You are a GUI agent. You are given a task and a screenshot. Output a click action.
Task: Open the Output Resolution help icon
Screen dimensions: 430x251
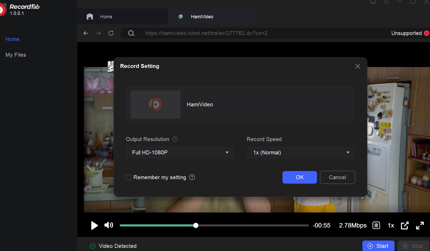(x=175, y=139)
